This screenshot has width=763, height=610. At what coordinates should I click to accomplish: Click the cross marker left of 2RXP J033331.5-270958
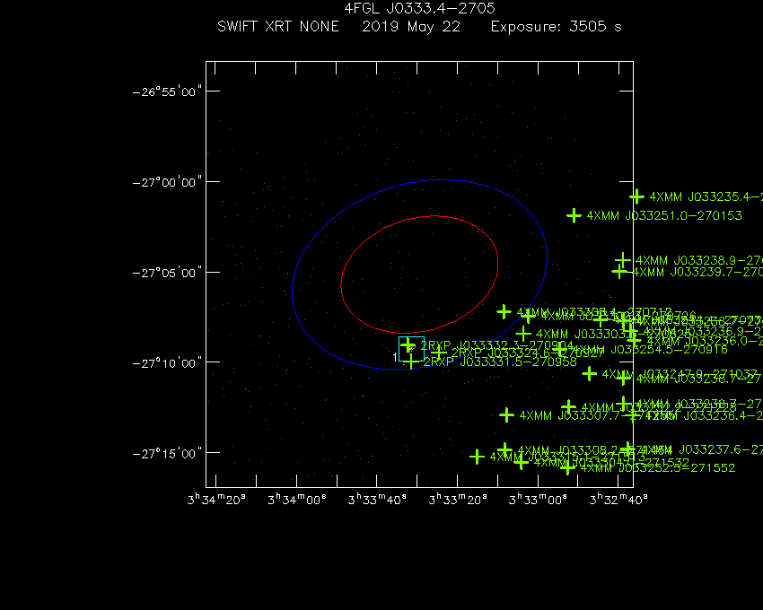411,362
